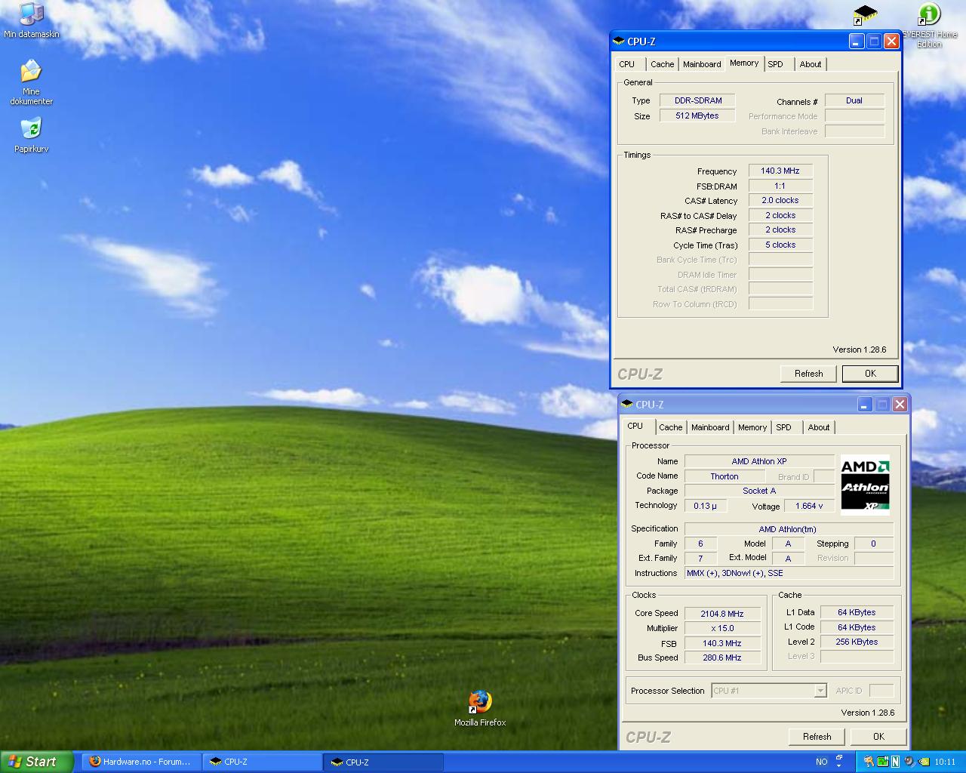The width and height of the screenshot is (966, 773).
Task: Click the Level 2 cache 256 KBytes value
Action: 857,642
